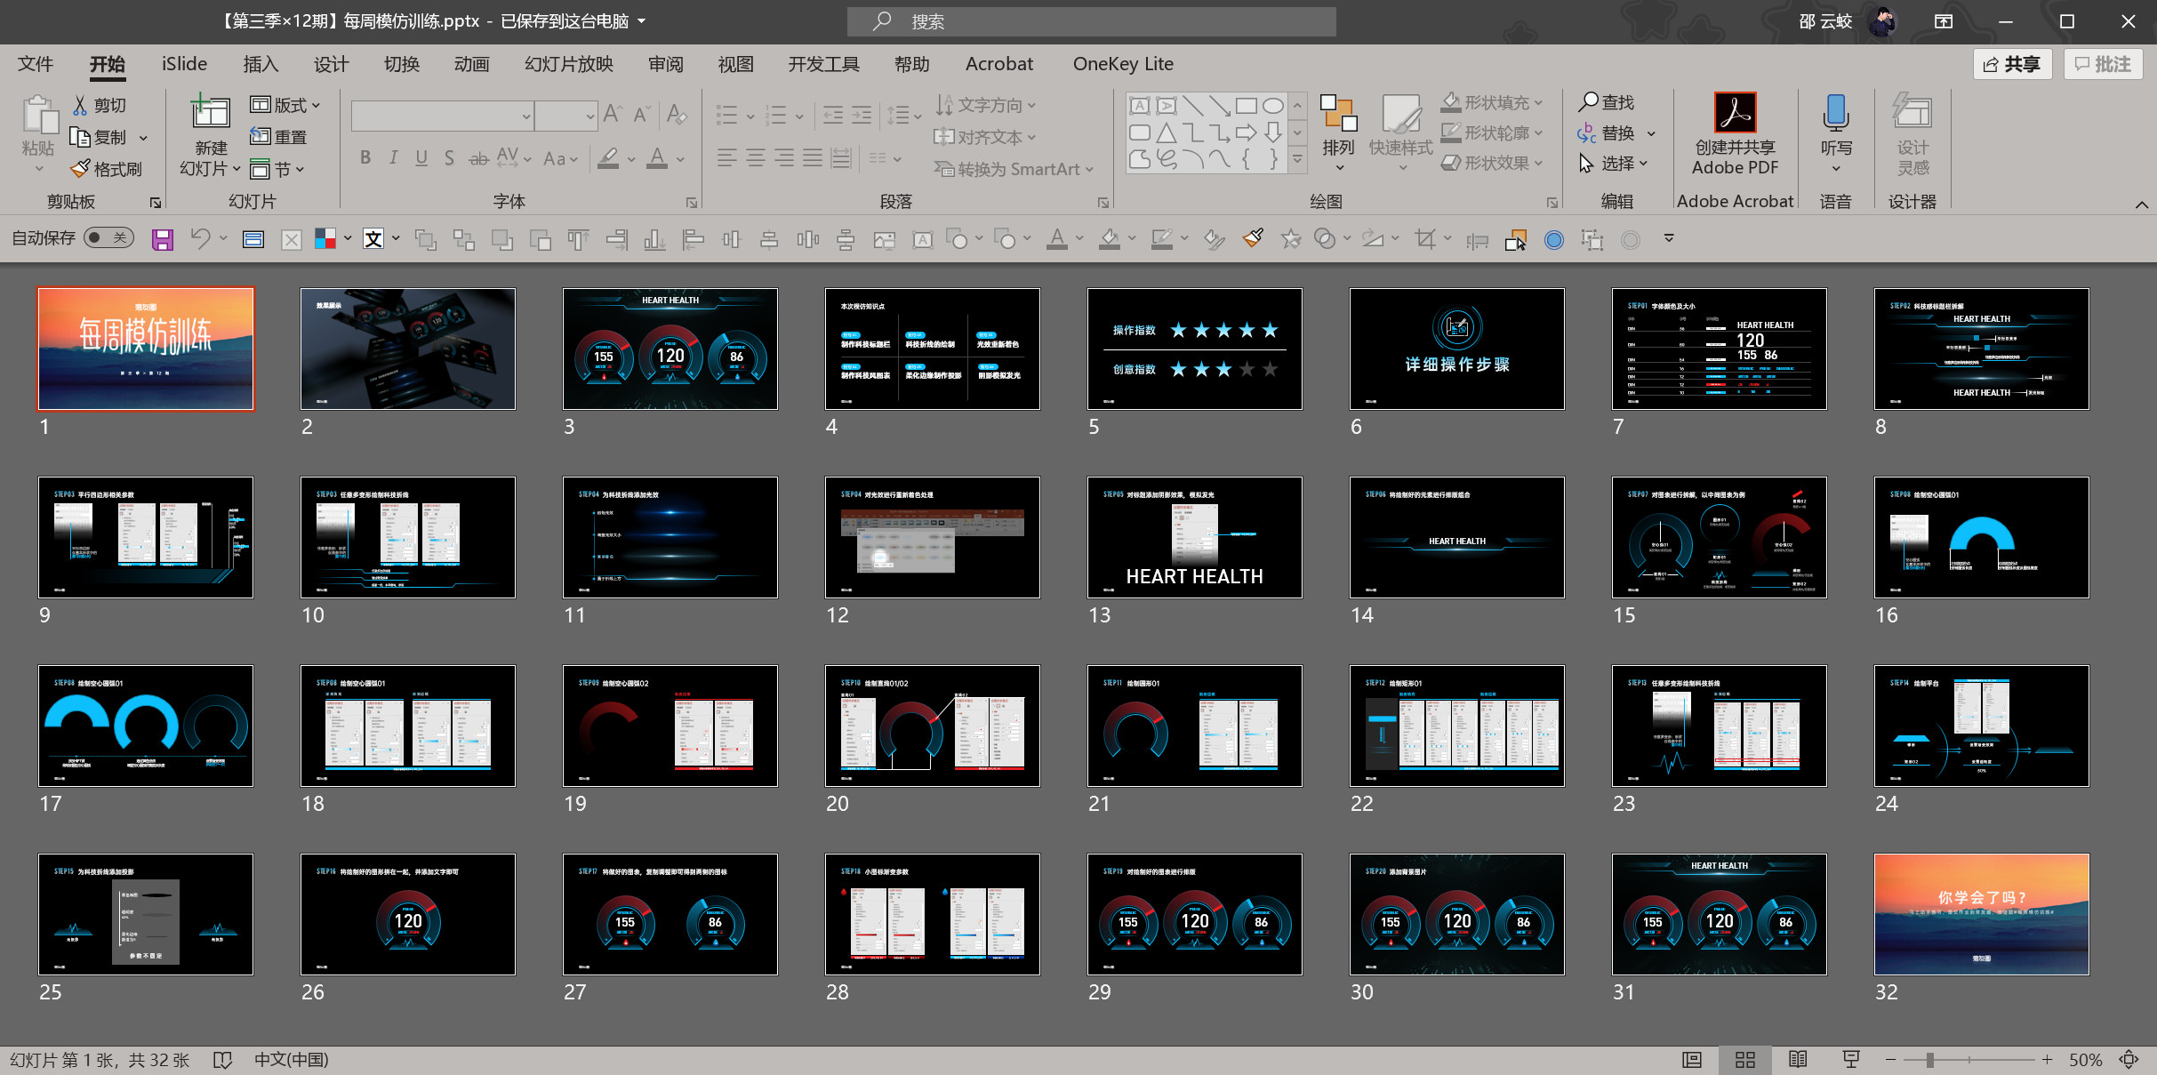
Task: Switch to Reading view in status bar
Action: tap(1798, 1059)
